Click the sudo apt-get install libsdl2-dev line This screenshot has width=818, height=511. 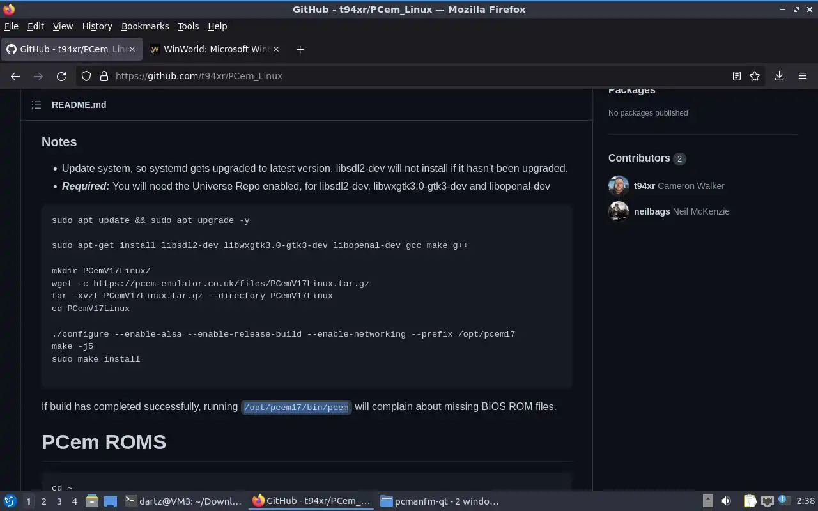pos(260,245)
